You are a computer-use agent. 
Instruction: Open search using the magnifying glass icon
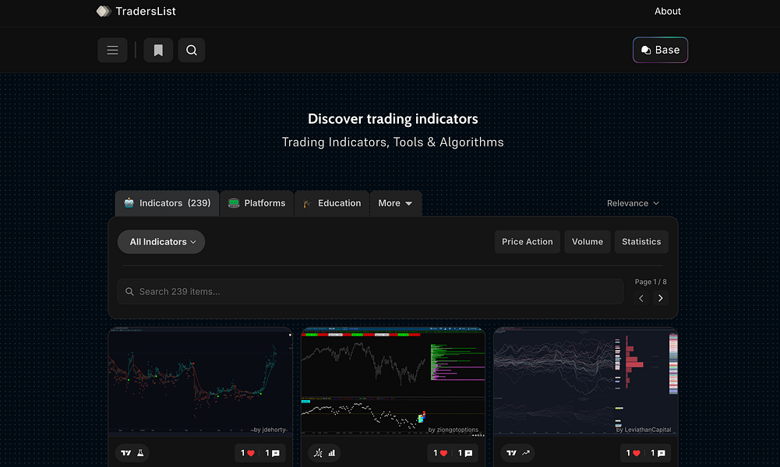click(192, 50)
